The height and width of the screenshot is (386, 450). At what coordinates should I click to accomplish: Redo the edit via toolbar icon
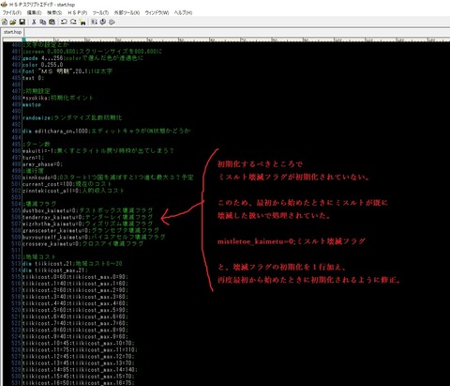click(x=73, y=22)
